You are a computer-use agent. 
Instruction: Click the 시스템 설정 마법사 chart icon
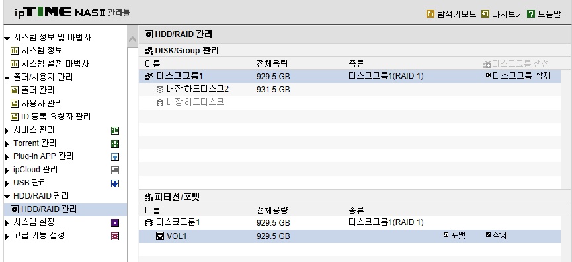coord(15,64)
